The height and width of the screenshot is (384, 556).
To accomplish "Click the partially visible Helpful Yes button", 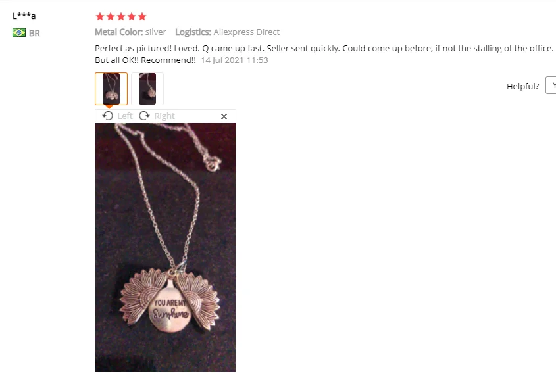I will (551, 85).
